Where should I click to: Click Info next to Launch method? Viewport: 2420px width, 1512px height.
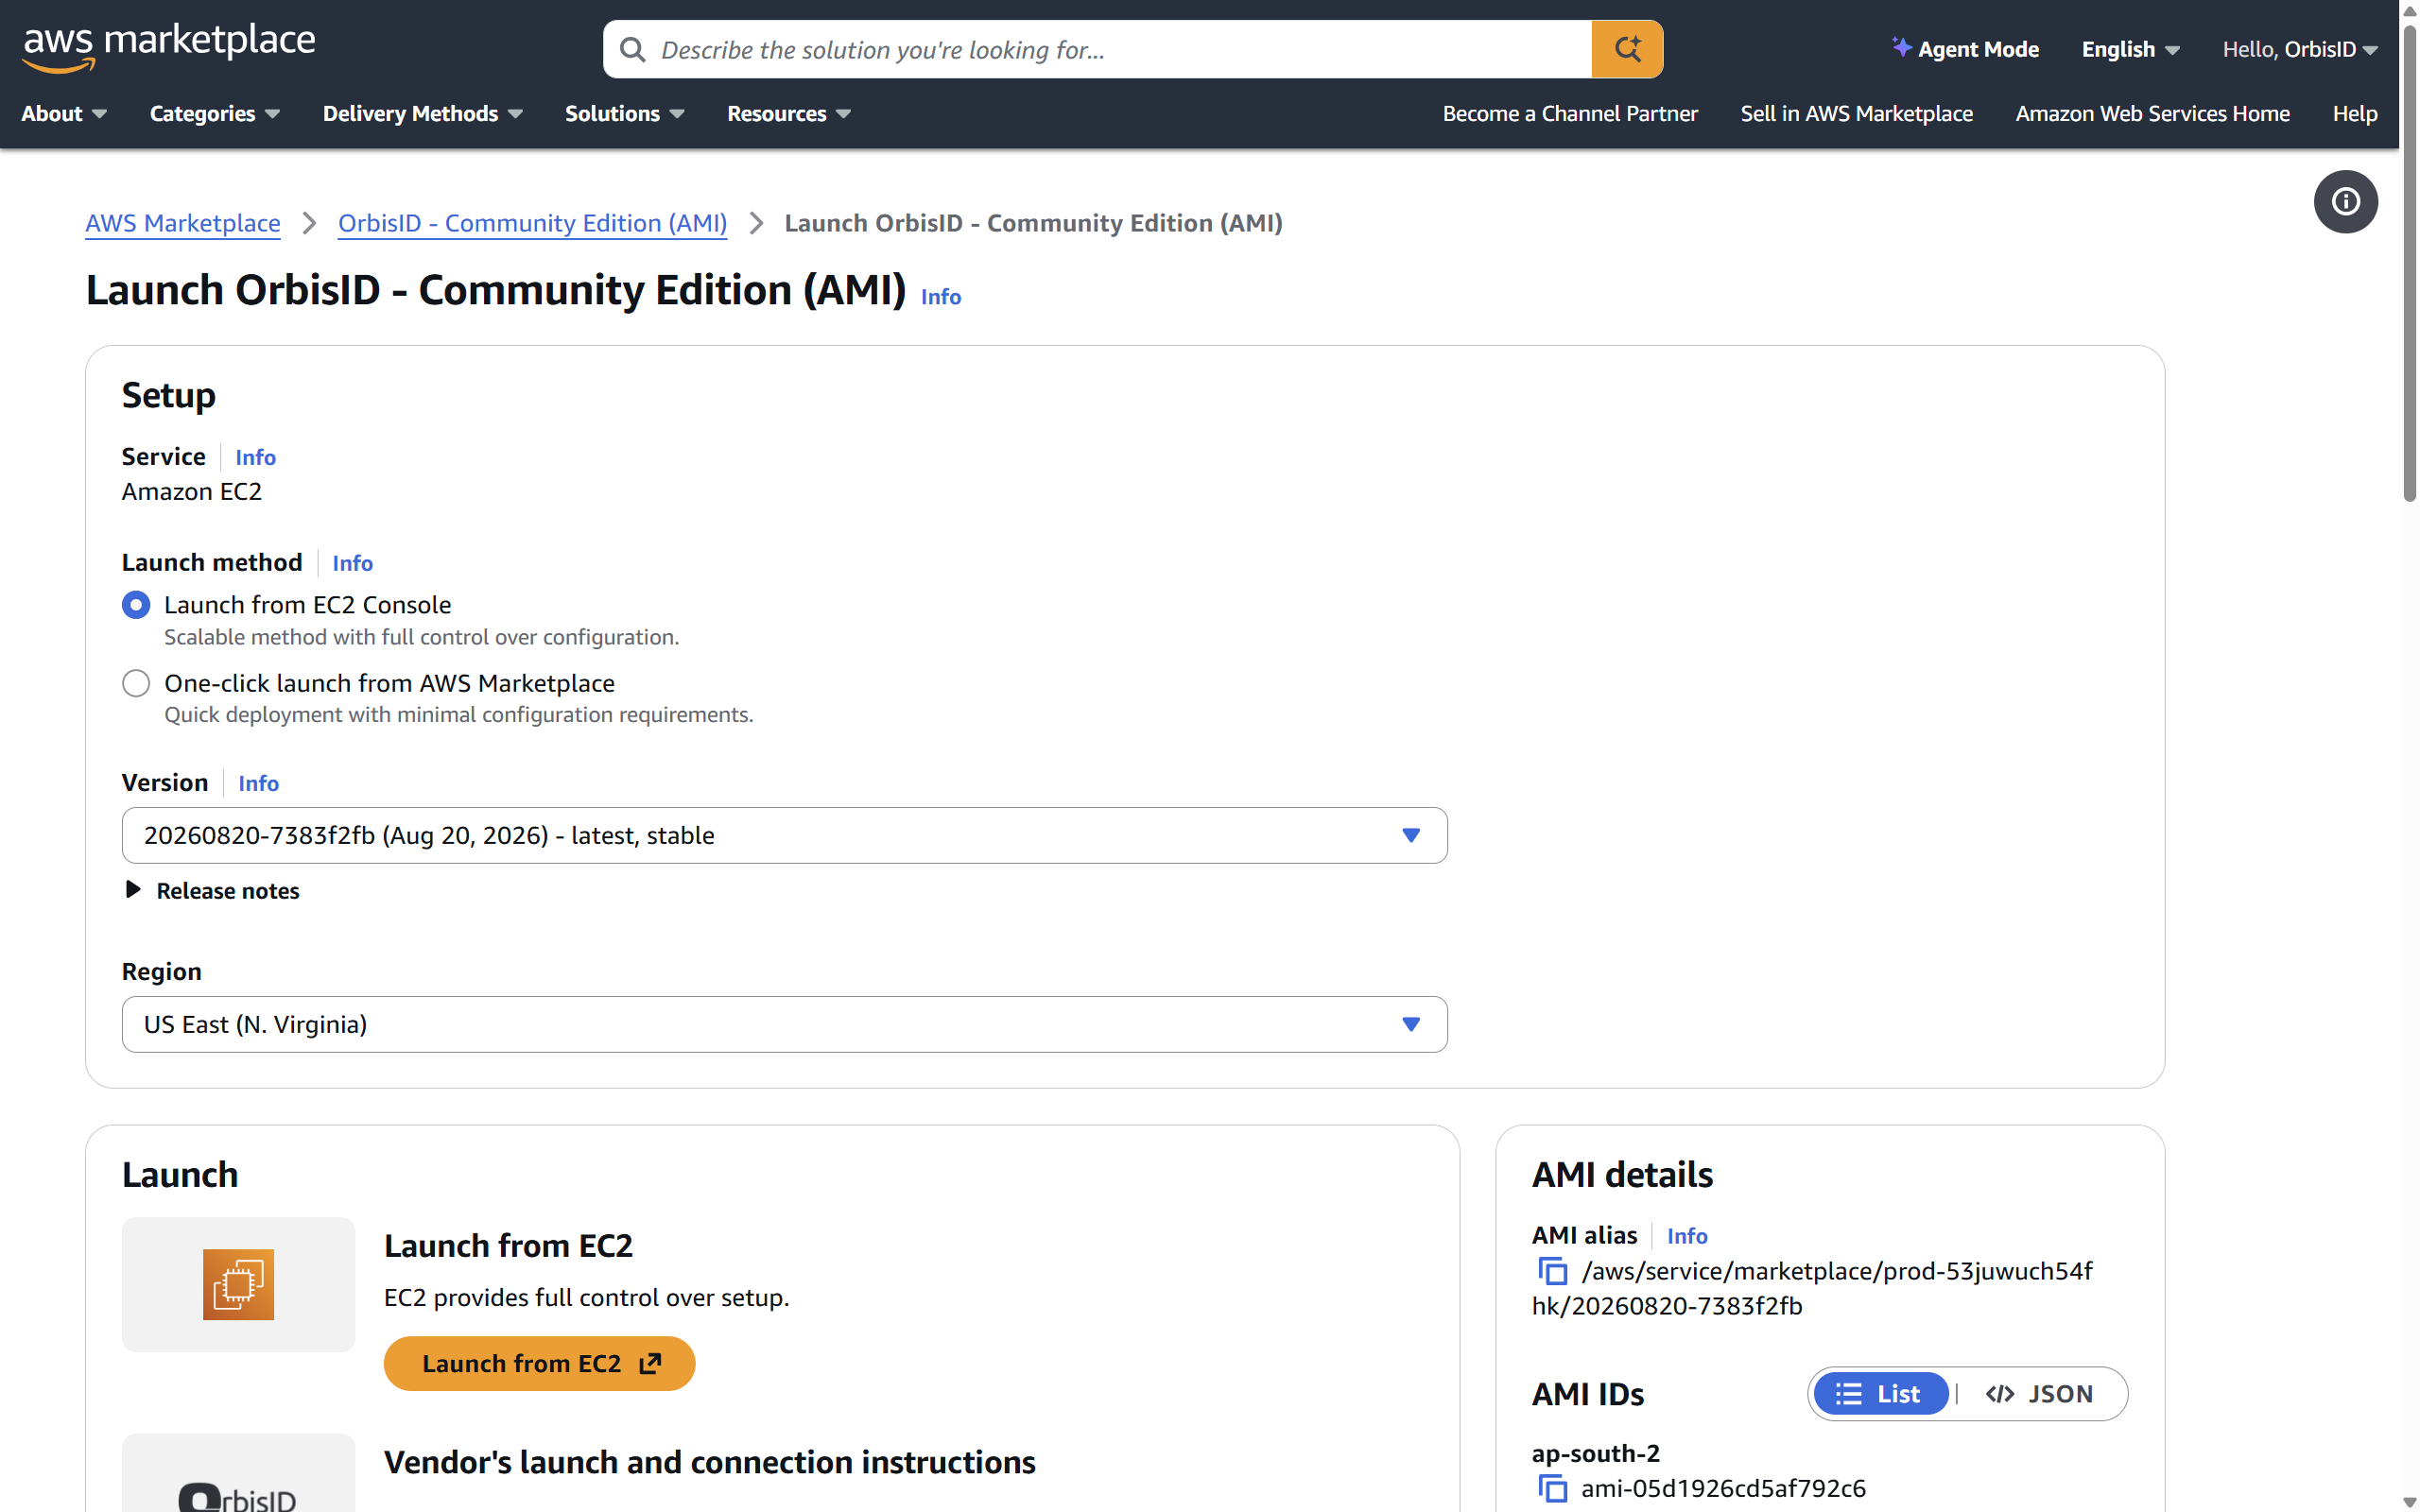click(x=352, y=563)
